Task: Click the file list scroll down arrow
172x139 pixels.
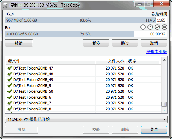Action: 164,110
